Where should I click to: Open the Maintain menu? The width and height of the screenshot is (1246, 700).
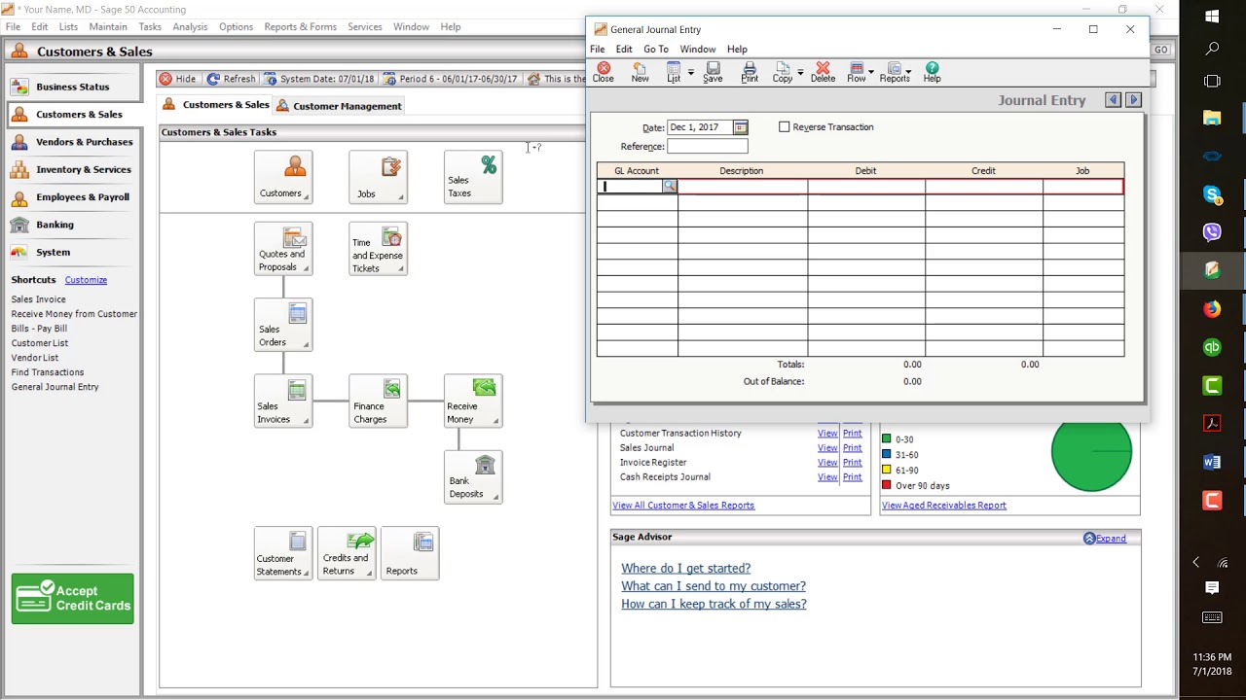[108, 26]
